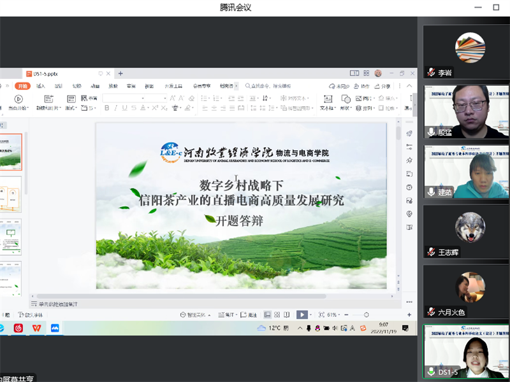Click the italic formatting icon
Image resolution: width=510 pixels, height=382 pixels.
116,108
